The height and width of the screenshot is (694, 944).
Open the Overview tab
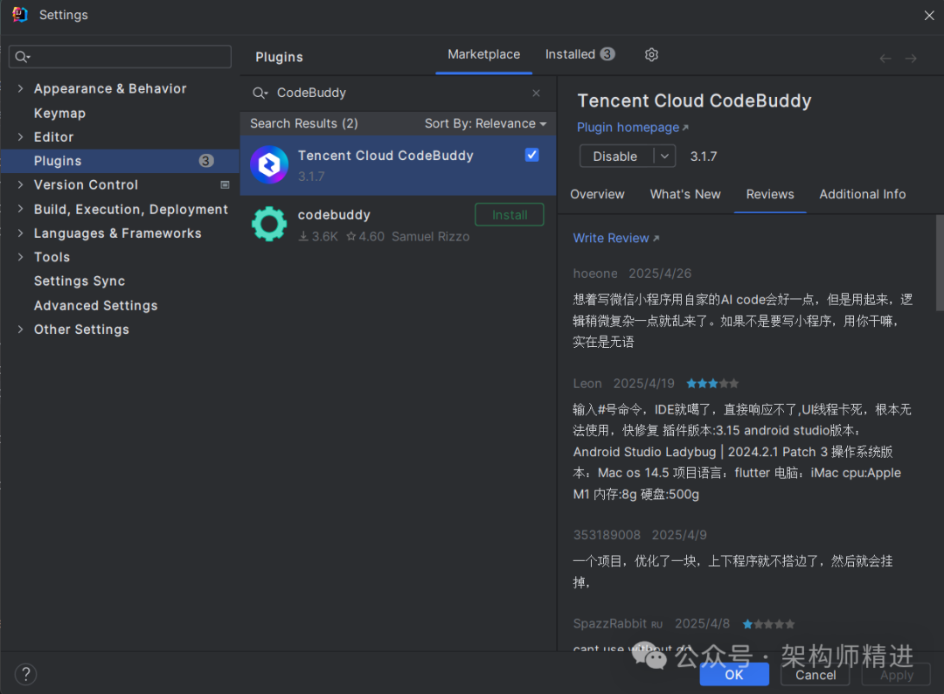coord(597,194)
